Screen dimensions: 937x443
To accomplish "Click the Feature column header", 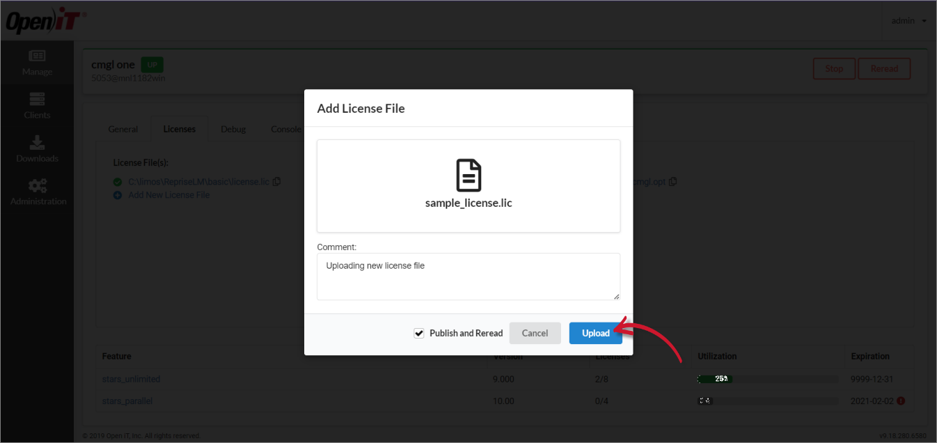I will click(x=116, y=356).
